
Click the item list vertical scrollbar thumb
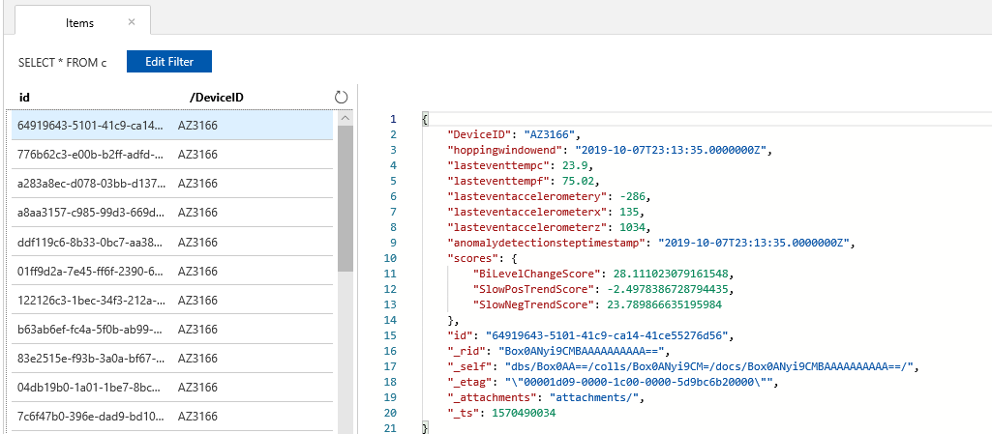pos(345,199)
